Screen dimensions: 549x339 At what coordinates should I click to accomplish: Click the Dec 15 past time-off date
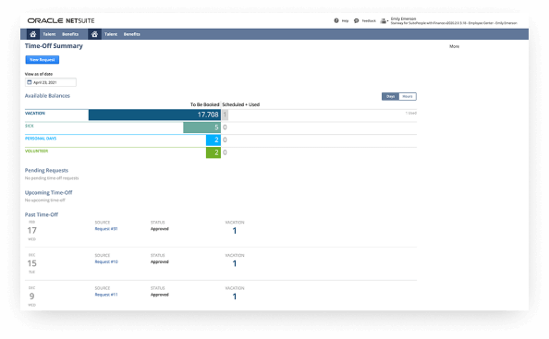click(31, 263)
